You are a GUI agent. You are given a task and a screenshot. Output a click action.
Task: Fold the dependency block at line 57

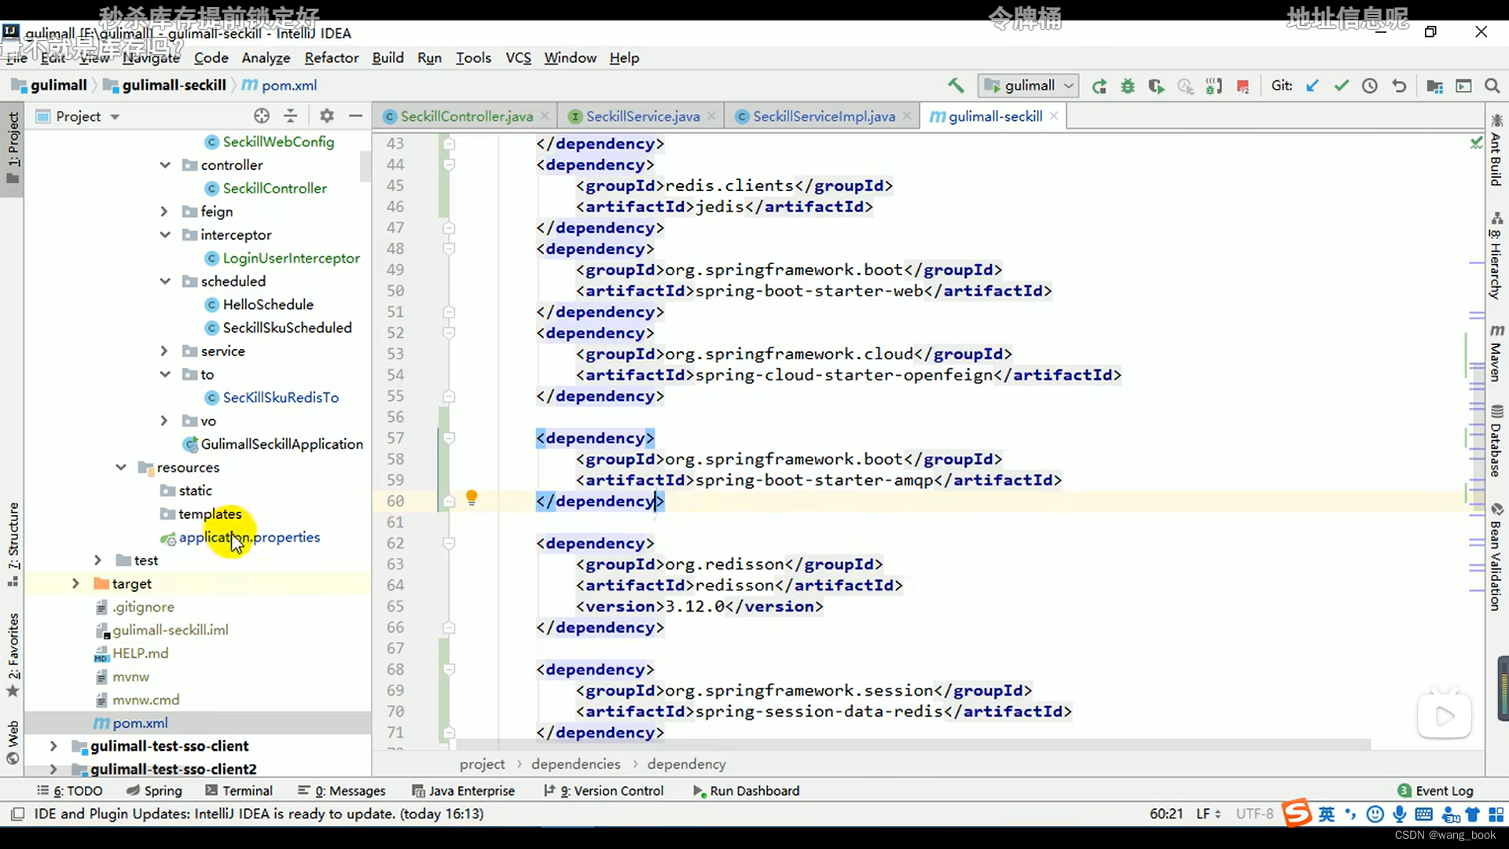click(x=449, y=438)
